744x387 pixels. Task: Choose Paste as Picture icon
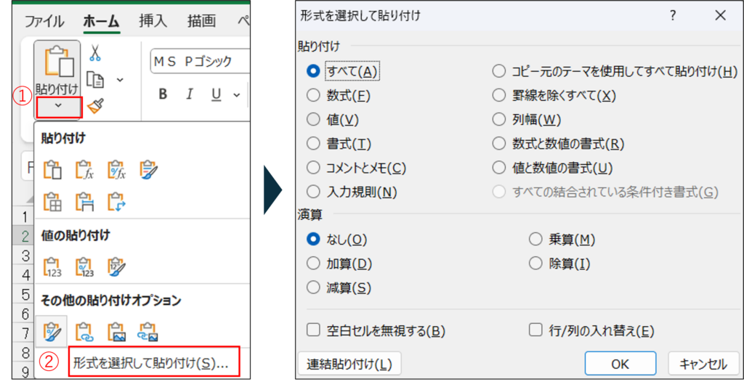[x=116, y=332]
